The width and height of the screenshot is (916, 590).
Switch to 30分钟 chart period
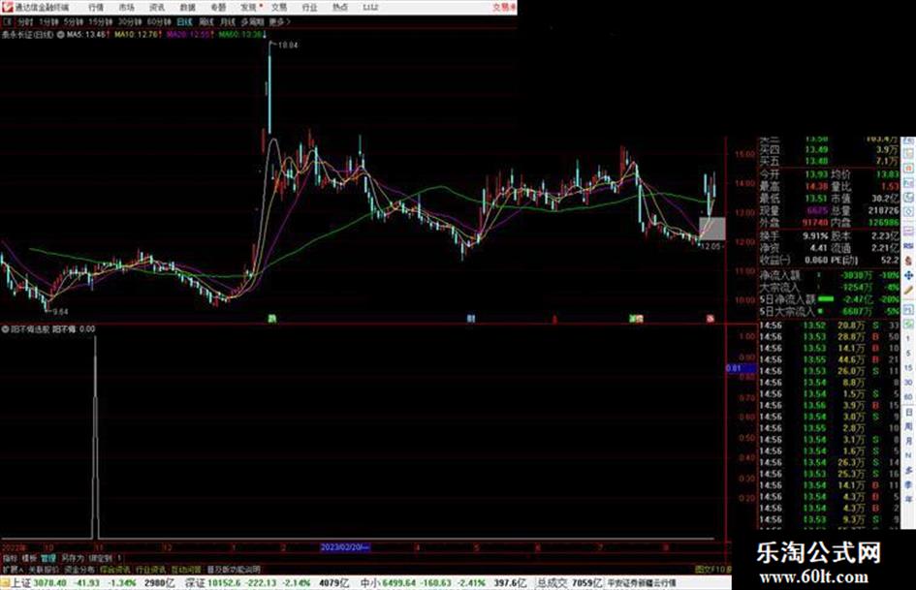(x=130, y=22)
